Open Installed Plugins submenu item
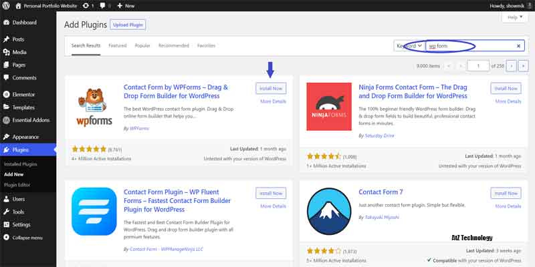This screenshot has width=535, height=267. 21,164
